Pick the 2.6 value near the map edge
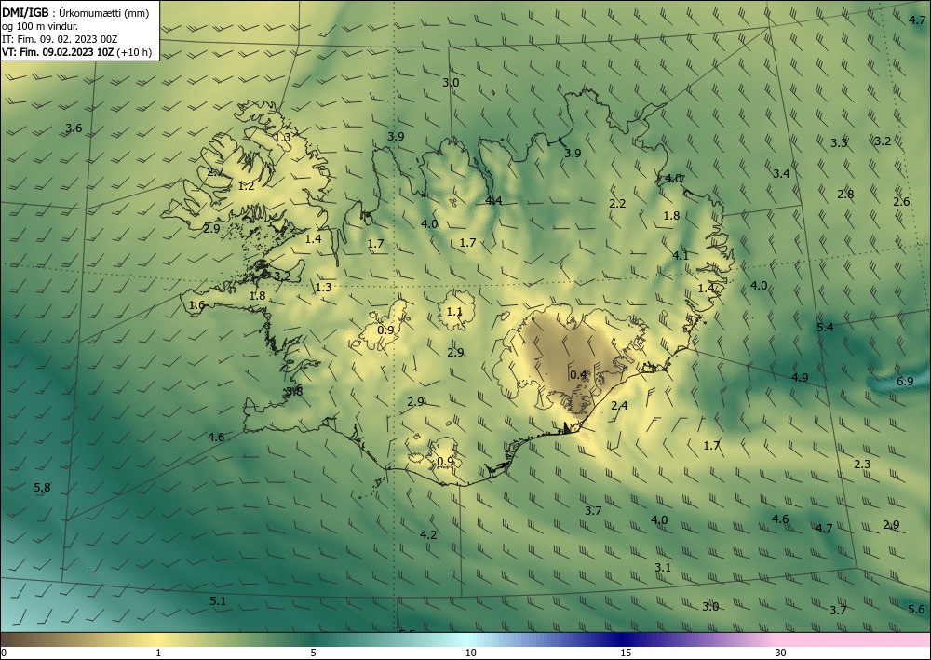Image resolution: width=931 pixels, height=660 pixels. 901,202
